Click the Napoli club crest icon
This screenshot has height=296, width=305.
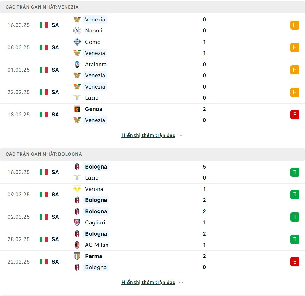tap(77, 31)
